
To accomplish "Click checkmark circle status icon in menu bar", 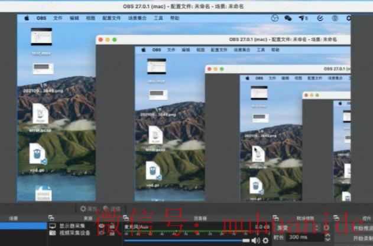I will click(320, 18).
